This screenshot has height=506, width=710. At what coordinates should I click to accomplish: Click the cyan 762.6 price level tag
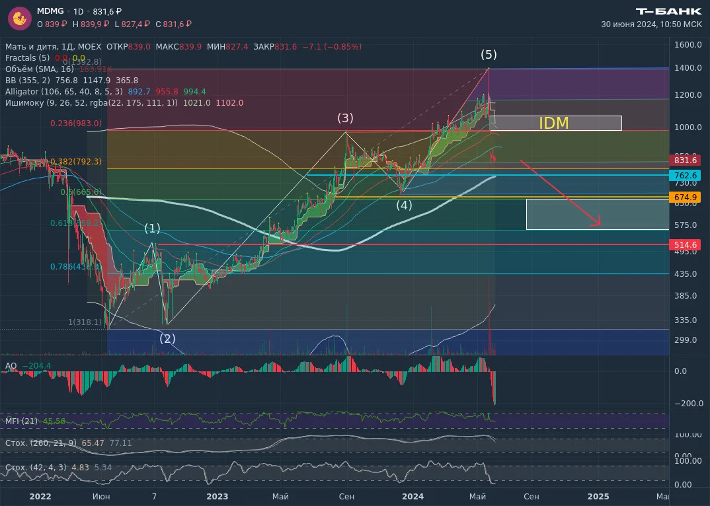685,176
